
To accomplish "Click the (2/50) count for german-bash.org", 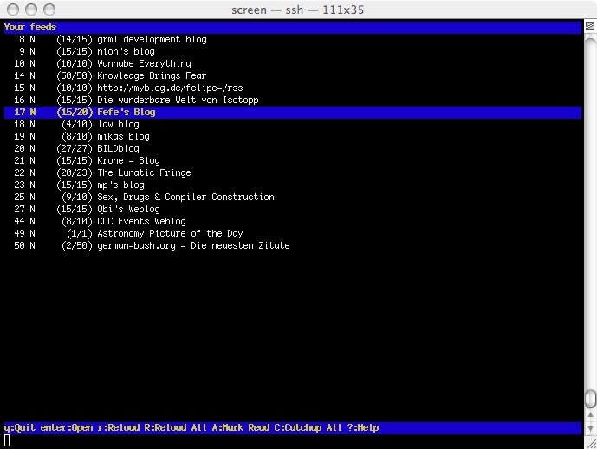I will [x=77, y=245].
